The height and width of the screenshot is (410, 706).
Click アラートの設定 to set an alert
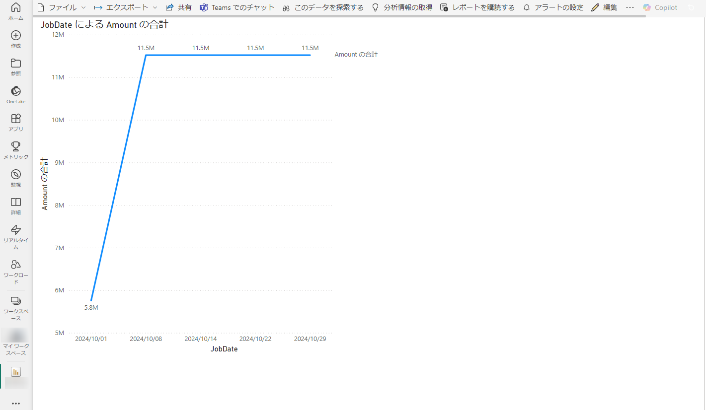click(552, 7)
